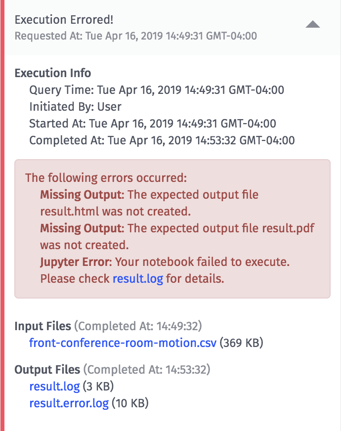
Task: Open the result.error.log output file
Action: pyautogui.click(x=69, y=403)
